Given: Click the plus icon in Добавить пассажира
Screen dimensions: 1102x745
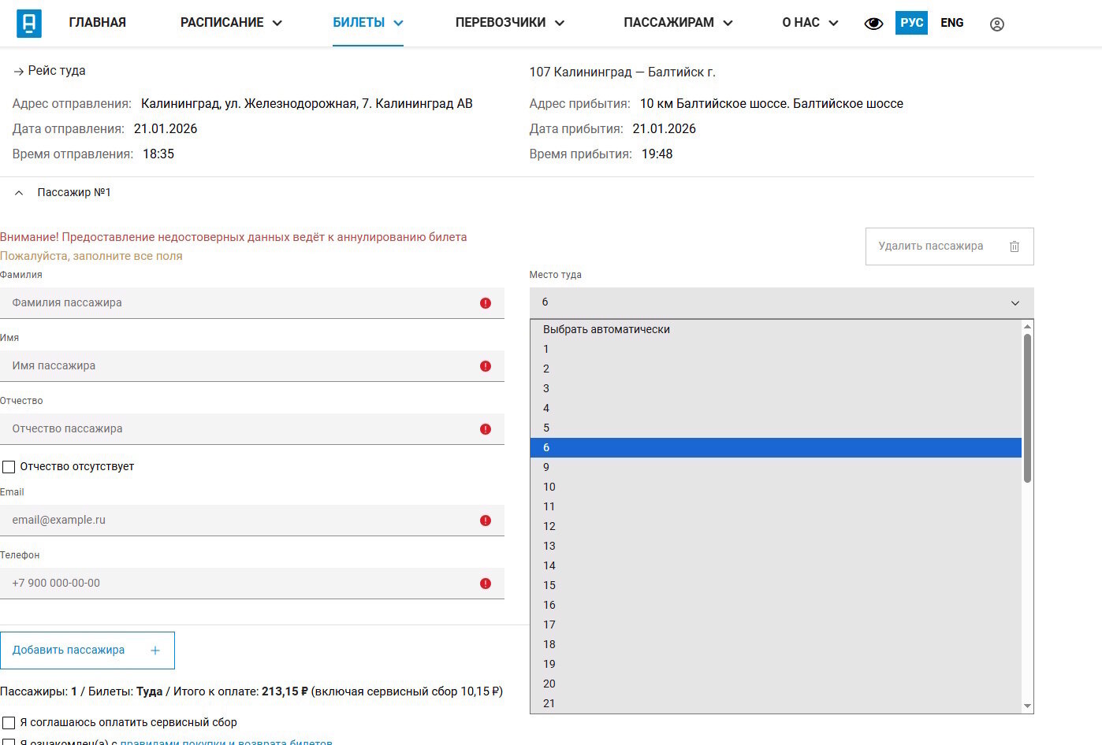Looking at the screenshot, I should pos(155,650).
